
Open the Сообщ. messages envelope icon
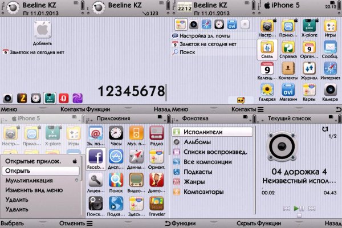coord(330,47)
